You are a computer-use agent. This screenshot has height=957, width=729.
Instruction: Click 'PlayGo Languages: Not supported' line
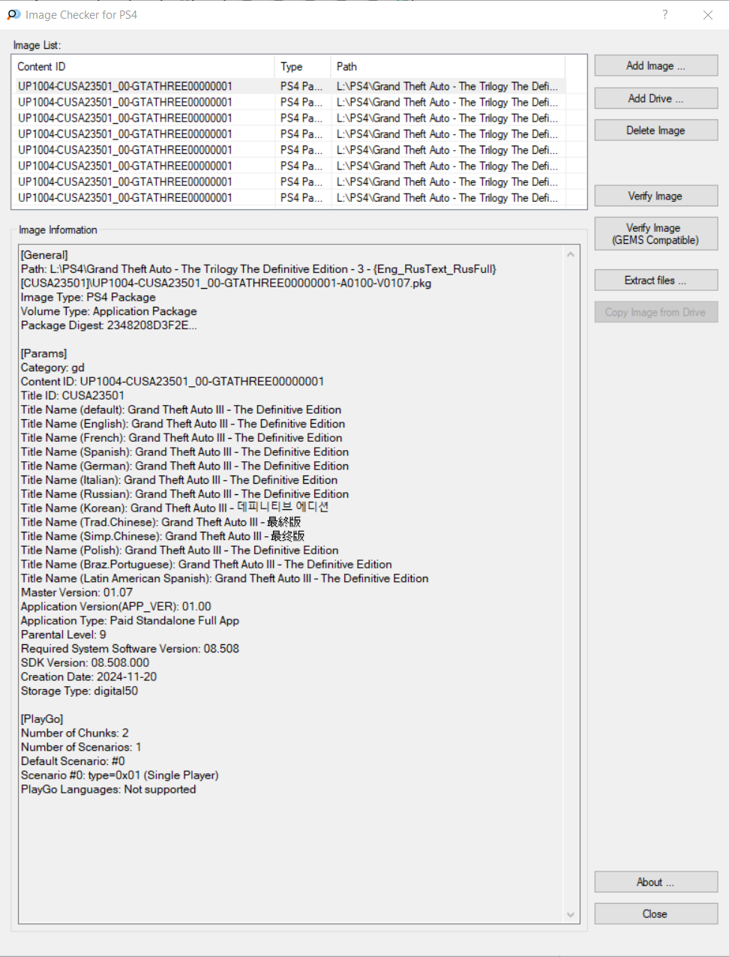109,789
